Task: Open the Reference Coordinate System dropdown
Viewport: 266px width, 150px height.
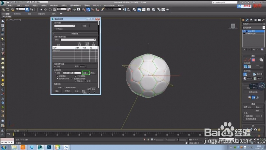Action: pos(62,9)
